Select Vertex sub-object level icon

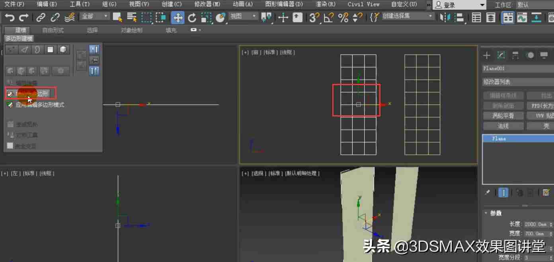(12, 50)
